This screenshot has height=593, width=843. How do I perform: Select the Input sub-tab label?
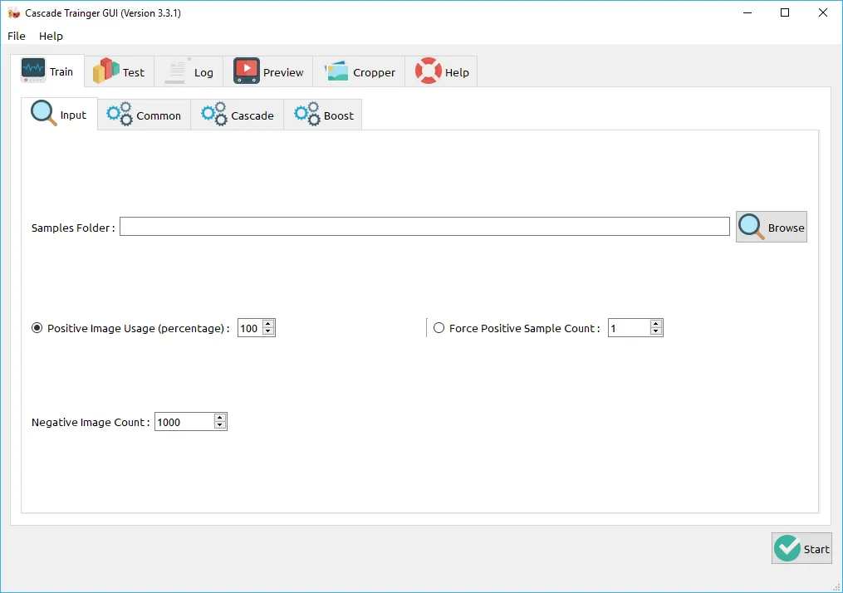(x=73, y=115)
